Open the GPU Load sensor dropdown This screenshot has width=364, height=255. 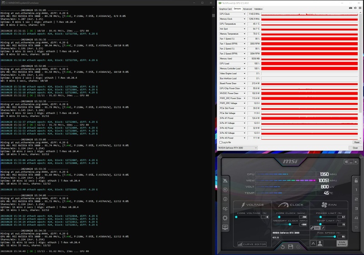click(x=244, y=64)
